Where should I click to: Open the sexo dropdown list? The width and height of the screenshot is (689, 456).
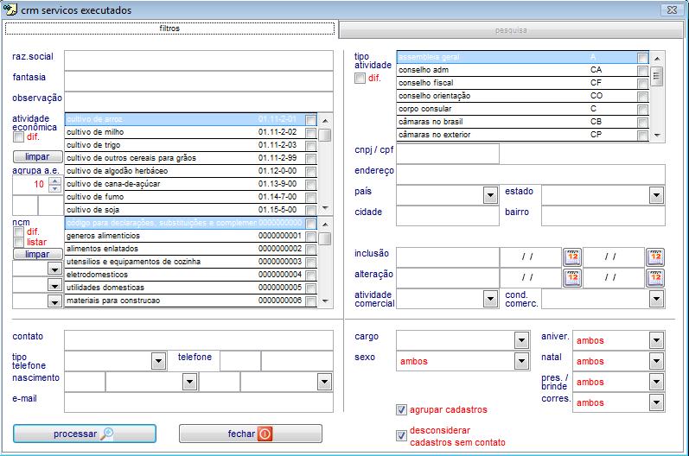[520, 361]
